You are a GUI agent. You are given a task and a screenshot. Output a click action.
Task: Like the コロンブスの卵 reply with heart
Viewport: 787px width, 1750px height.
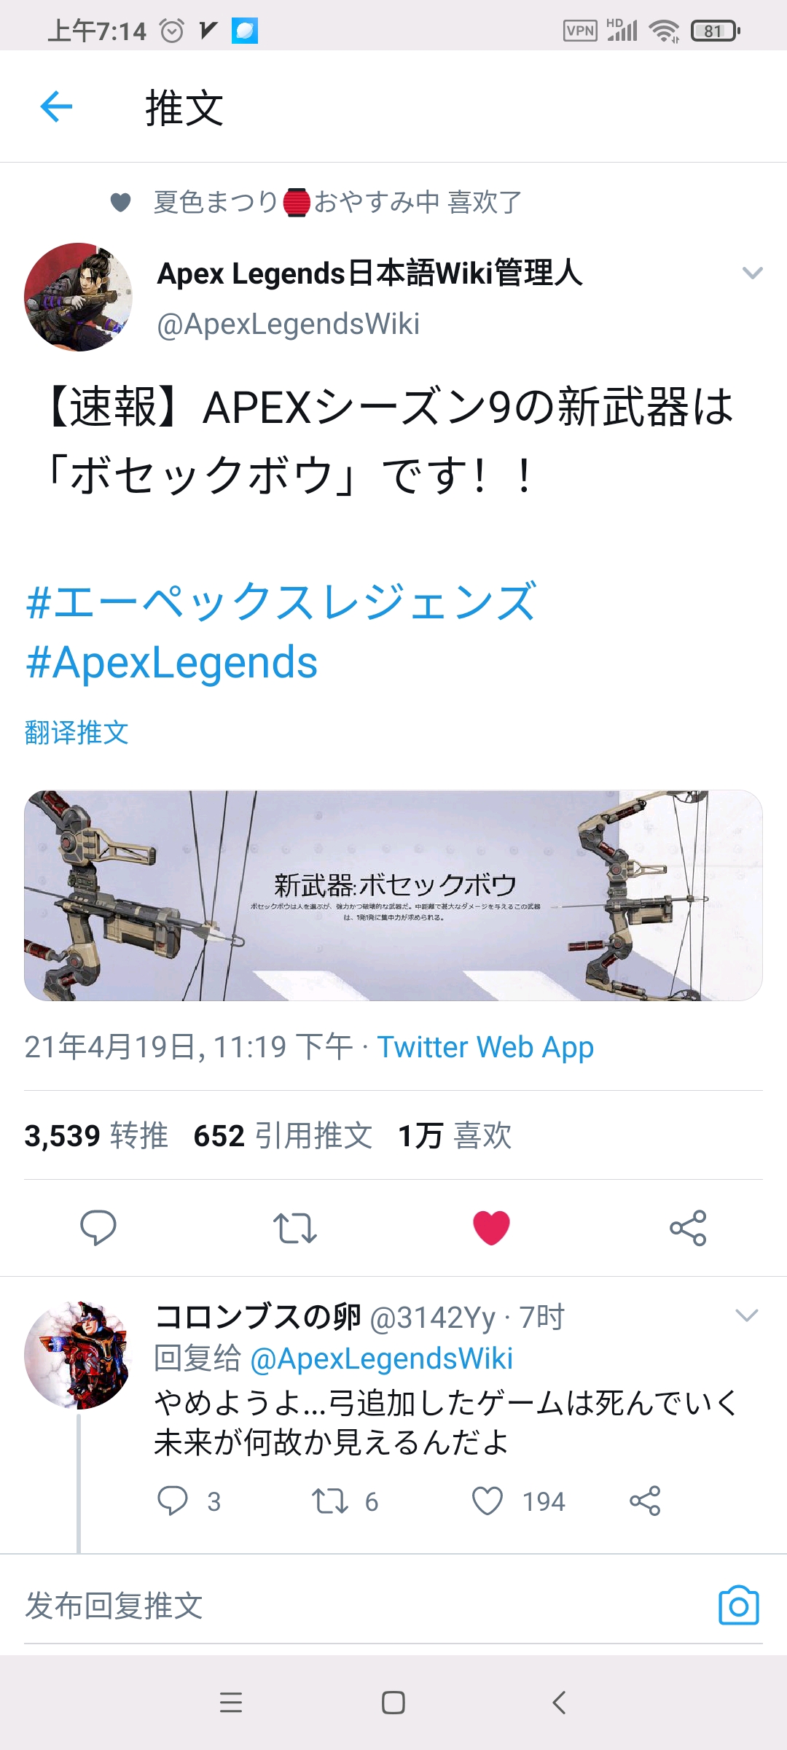488,1501
